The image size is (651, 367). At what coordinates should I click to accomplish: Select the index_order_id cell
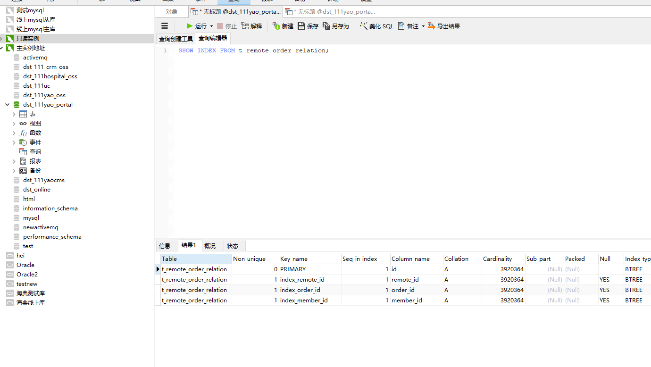pos(310,290)
